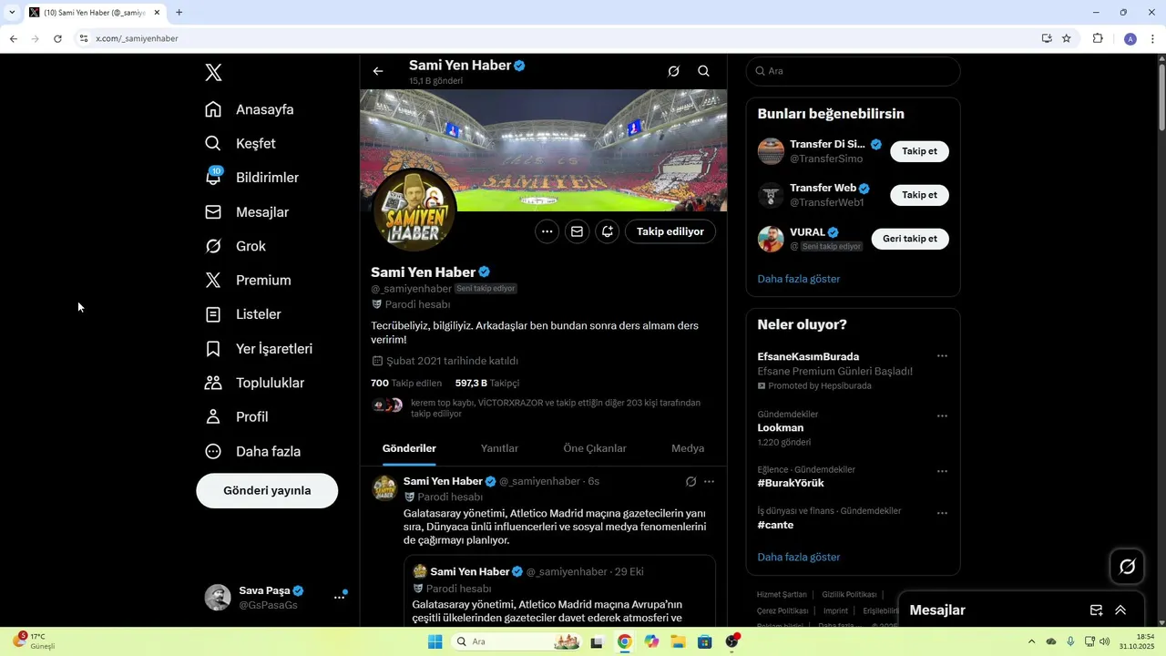The height and width of the screenshot is (656, 1166).
Task: Open VURAL suggested profile
Action: click(807, 232)
